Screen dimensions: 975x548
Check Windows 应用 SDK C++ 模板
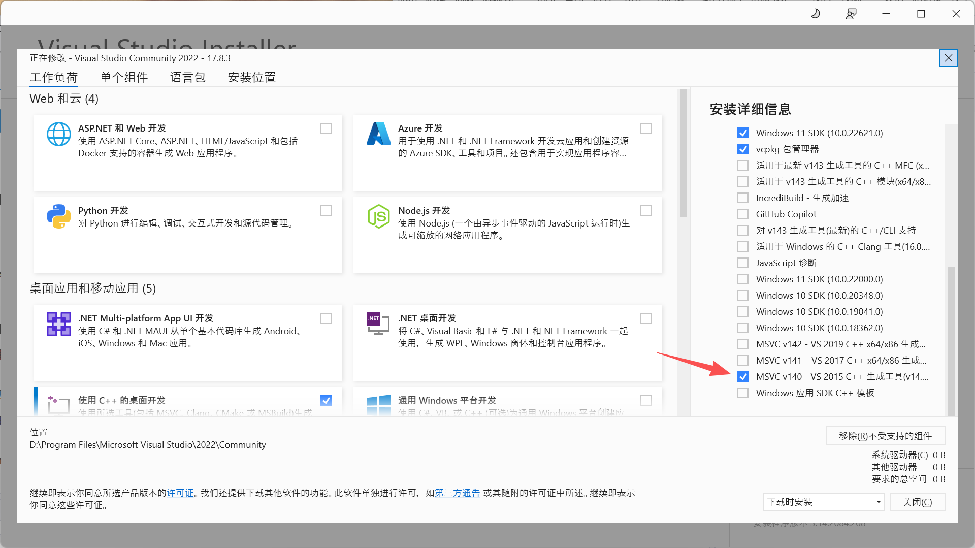(x=743, y=393)
